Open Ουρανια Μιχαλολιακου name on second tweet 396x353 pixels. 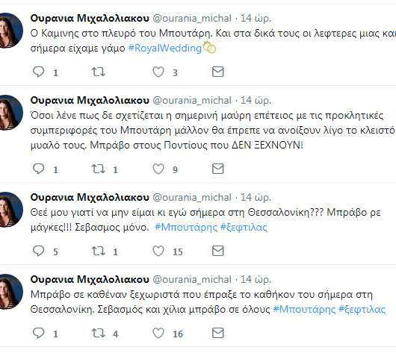[x=90, y=101]
